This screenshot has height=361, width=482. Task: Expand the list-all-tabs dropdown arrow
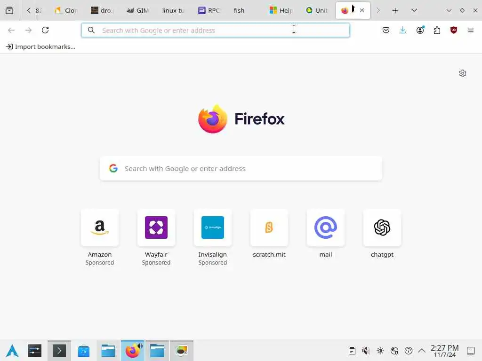pos(414,10)
